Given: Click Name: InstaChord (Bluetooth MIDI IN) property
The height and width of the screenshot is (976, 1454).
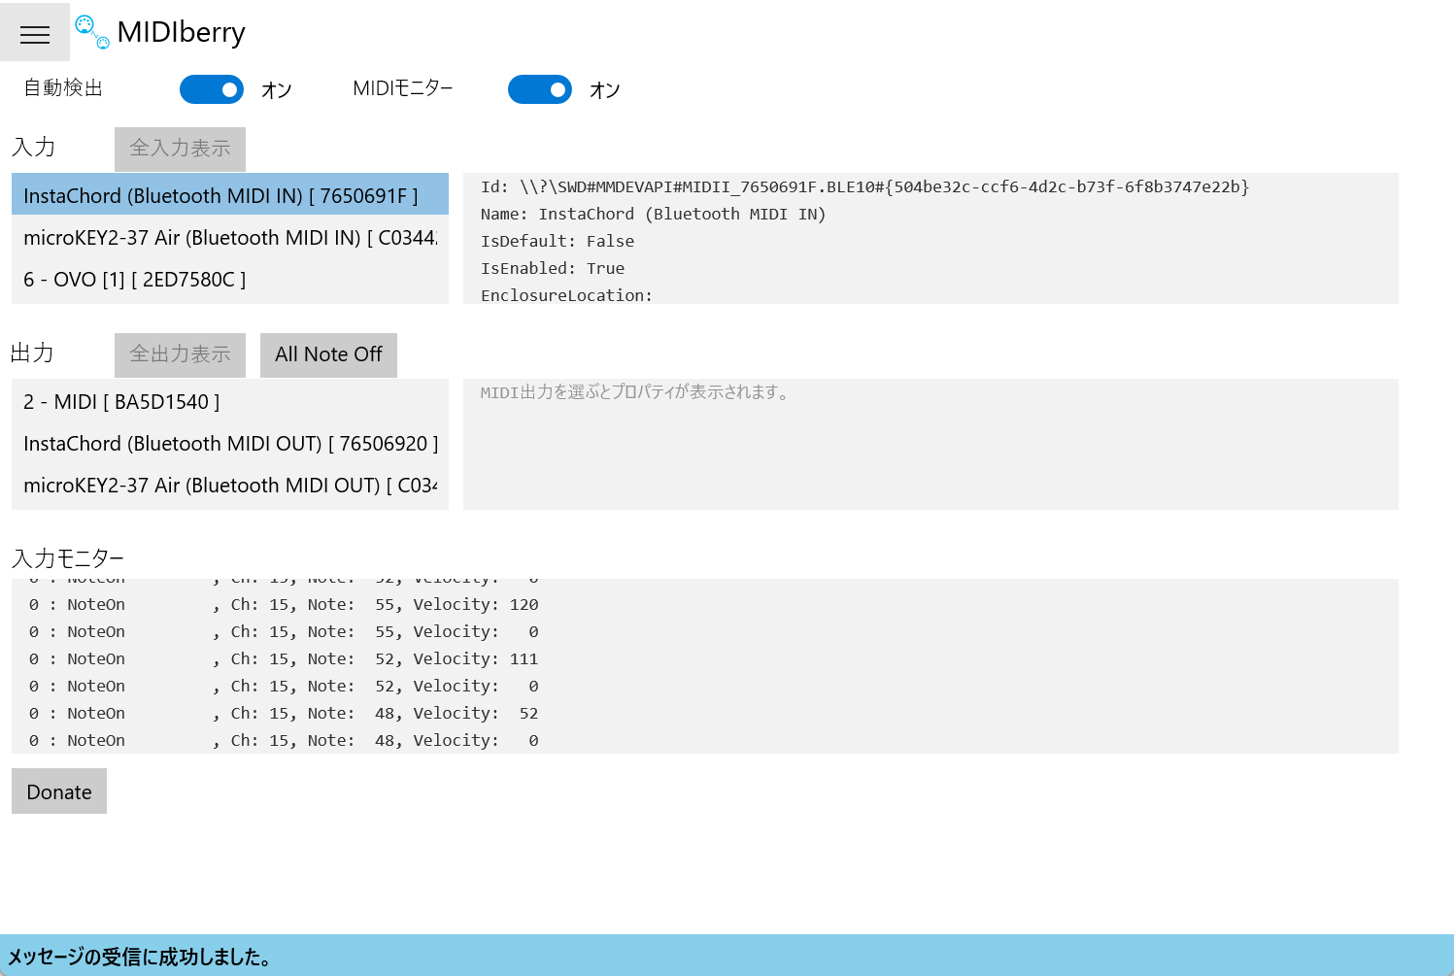Looking at the screenshot, I should coord(653,214).
